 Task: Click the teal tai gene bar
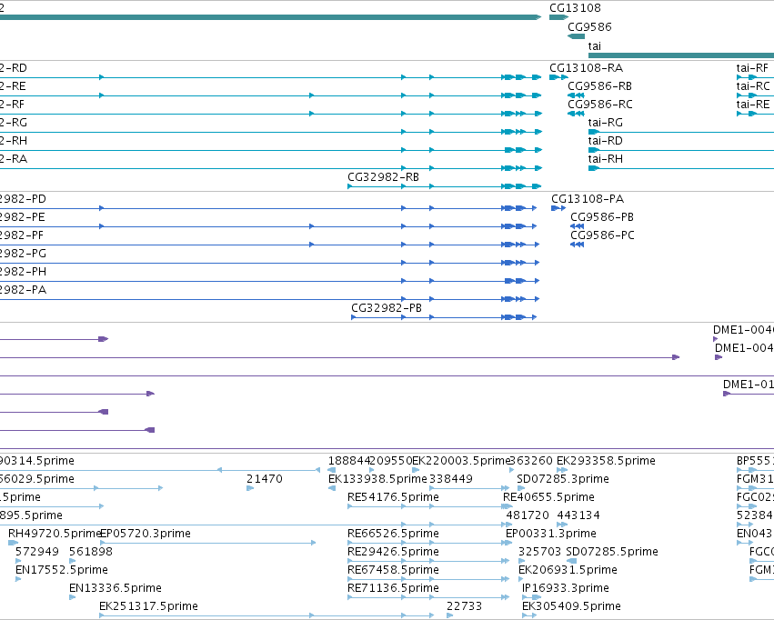click(x=681, y=55)
